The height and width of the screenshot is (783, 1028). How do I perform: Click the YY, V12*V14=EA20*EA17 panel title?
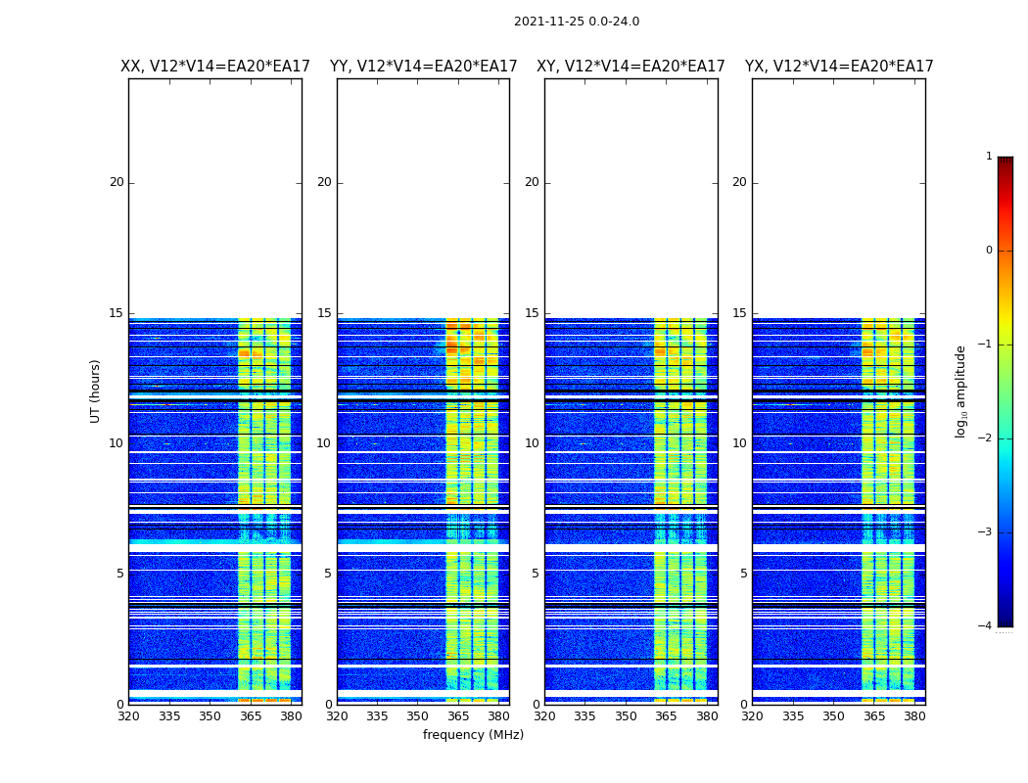[424, 67]
